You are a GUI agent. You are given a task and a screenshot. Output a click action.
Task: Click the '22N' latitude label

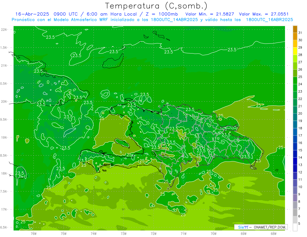click(4, 30)
